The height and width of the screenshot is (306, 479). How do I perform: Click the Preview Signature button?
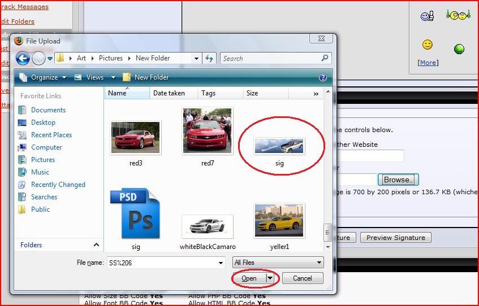point(395,238)
